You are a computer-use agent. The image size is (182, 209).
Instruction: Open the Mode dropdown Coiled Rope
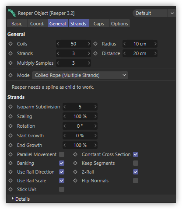(80, 75)
